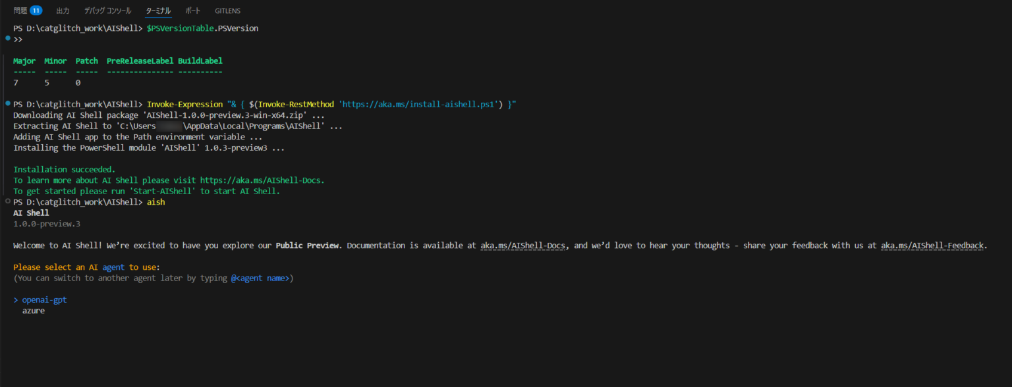This screenshot has height=387, width=1012.
Task: Switch to the 問題 (Problems) tab
Action: coord(20,11)
